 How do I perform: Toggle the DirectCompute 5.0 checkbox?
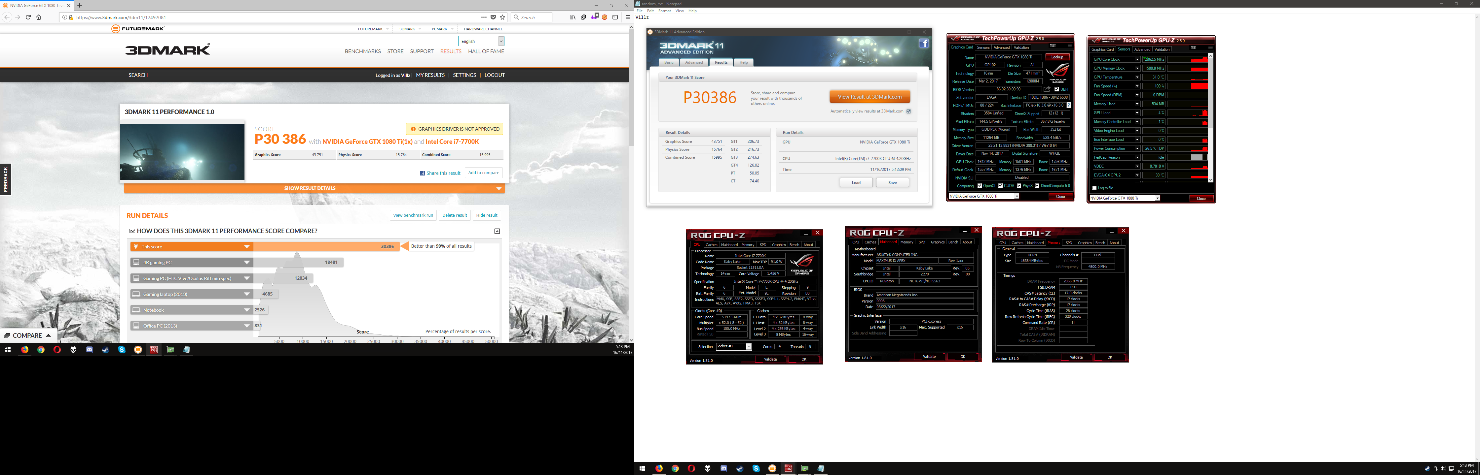point(1037,186)
